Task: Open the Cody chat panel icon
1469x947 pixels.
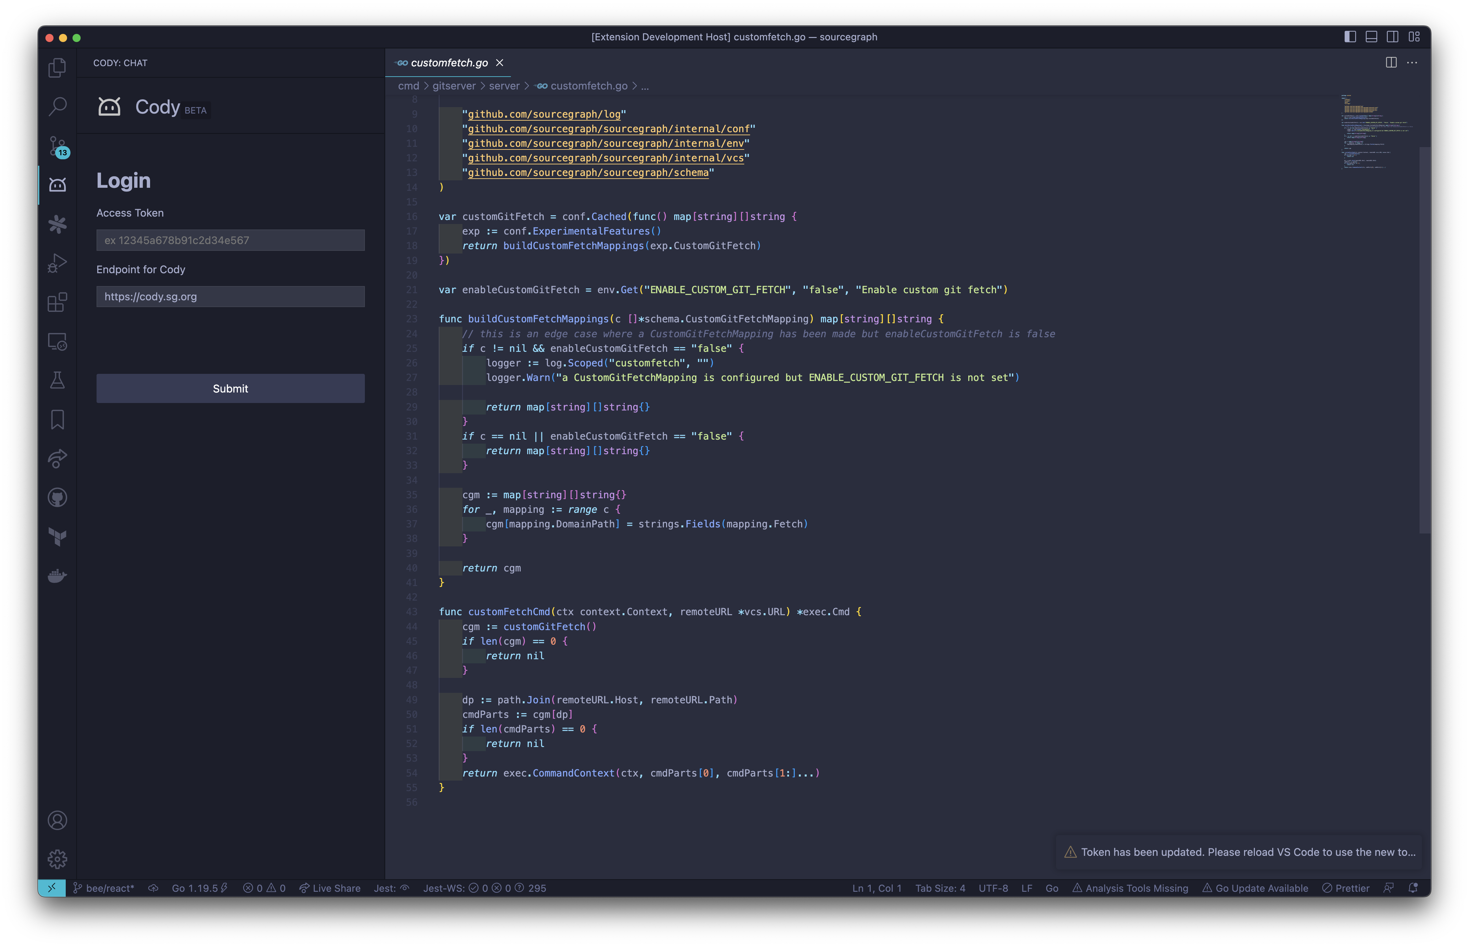Action: 57,184
